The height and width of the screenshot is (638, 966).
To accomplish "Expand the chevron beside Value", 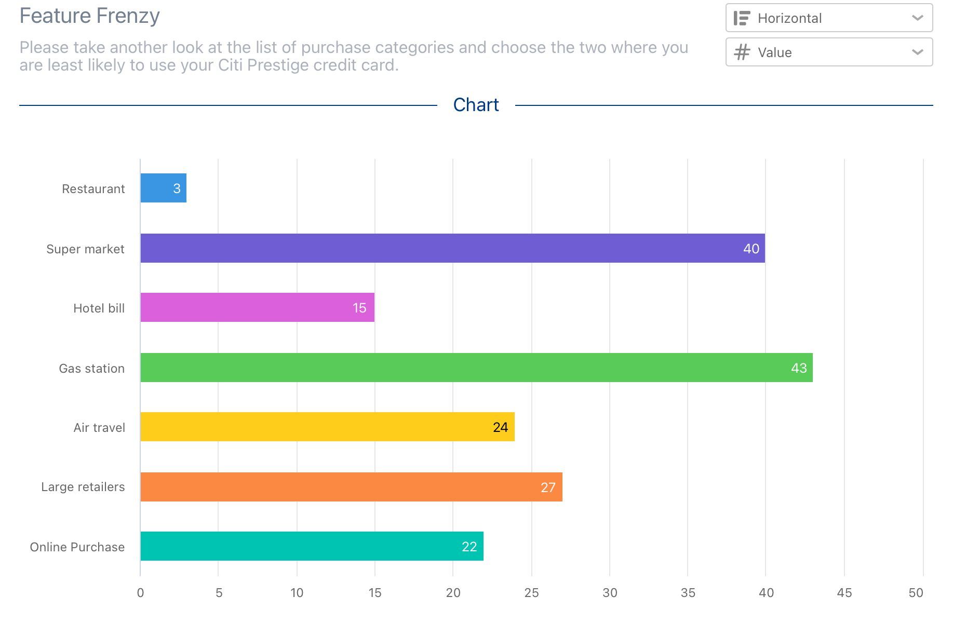I will click(x=918, y=52).
